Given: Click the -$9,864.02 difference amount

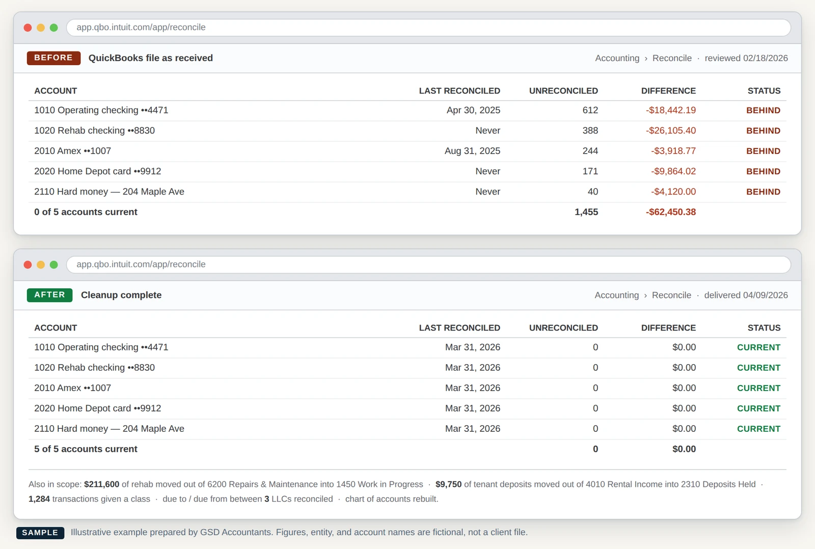Looking at the screenshot, I should coord(673,171).
